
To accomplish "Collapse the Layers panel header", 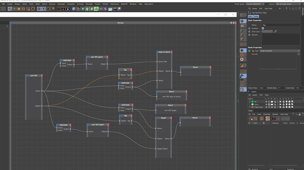I will pyautogui.click(x=249, y=92).
